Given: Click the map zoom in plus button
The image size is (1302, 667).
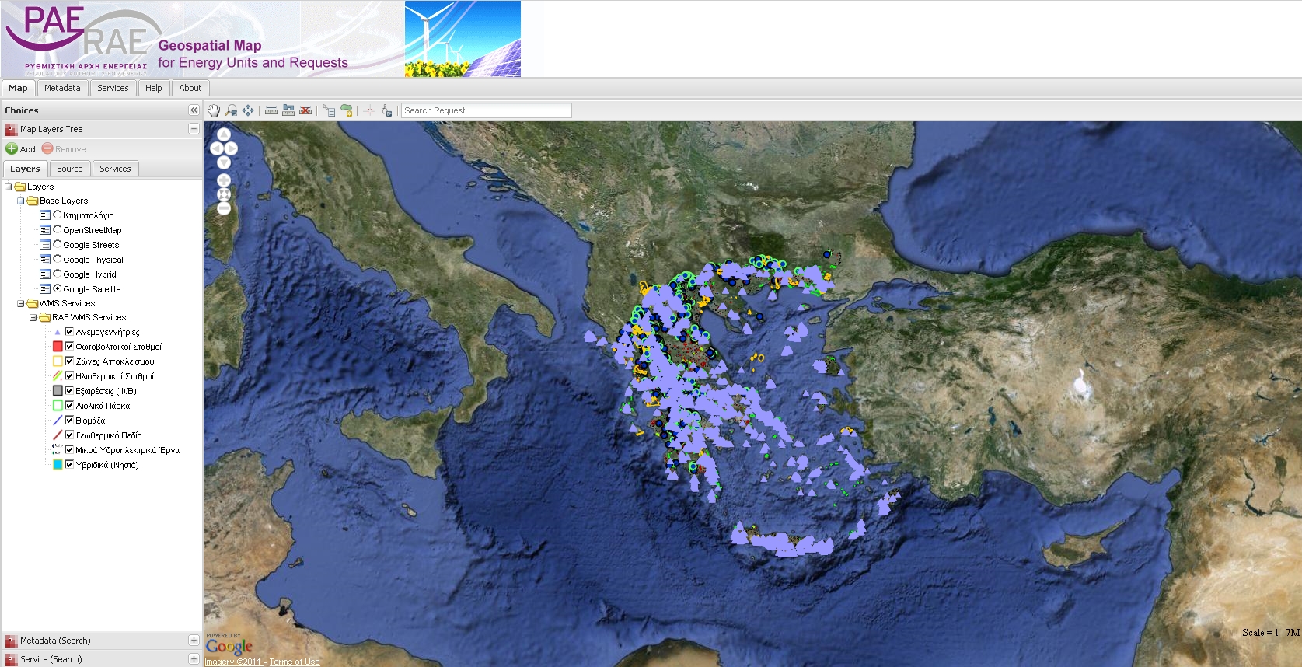Looking at the screenshot, I should click(224, 180).
